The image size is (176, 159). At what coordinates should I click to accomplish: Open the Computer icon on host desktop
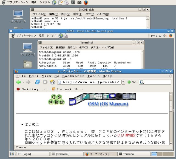point(18,16)
